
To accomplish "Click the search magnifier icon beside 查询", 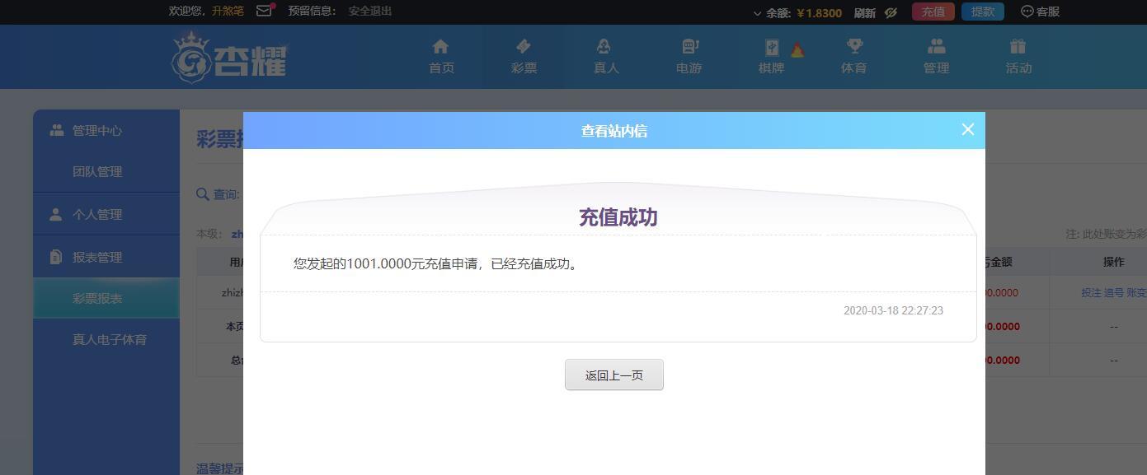I will (x=202, y=193).
